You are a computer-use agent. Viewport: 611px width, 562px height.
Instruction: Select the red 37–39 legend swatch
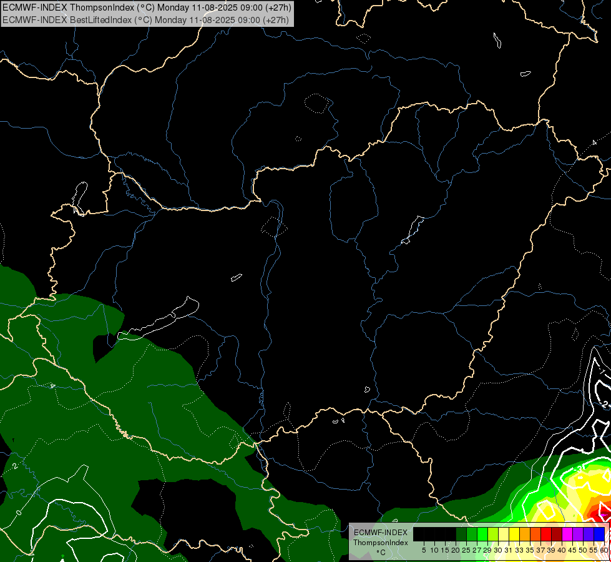546,534
